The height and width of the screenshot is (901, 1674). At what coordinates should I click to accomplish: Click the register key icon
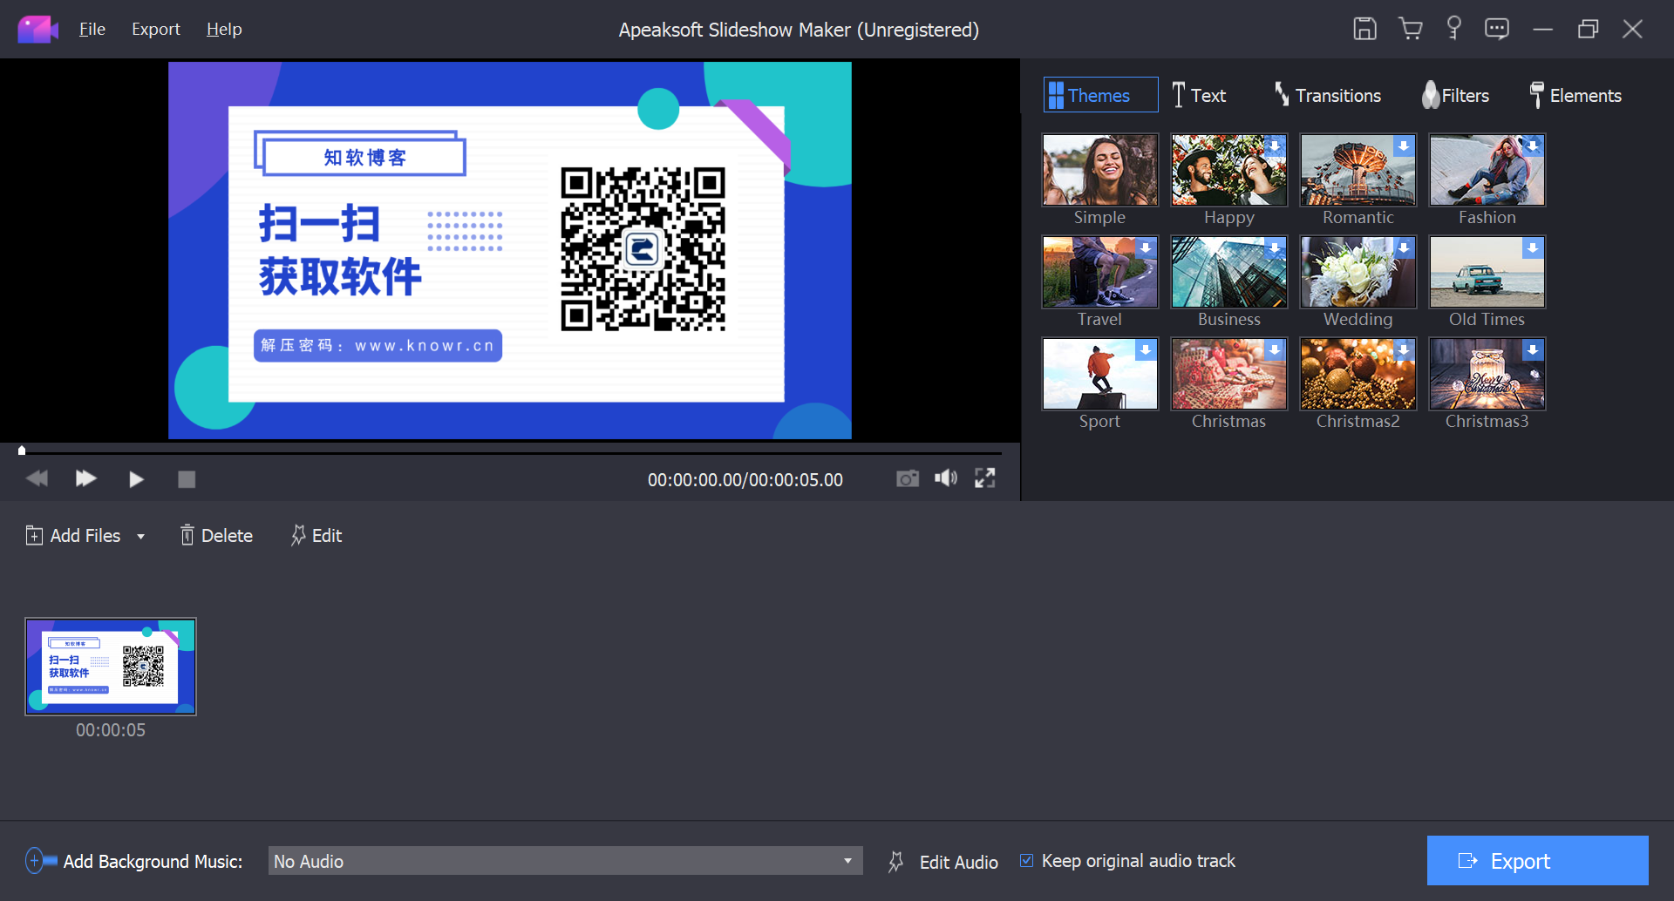tap(1453, 28)
